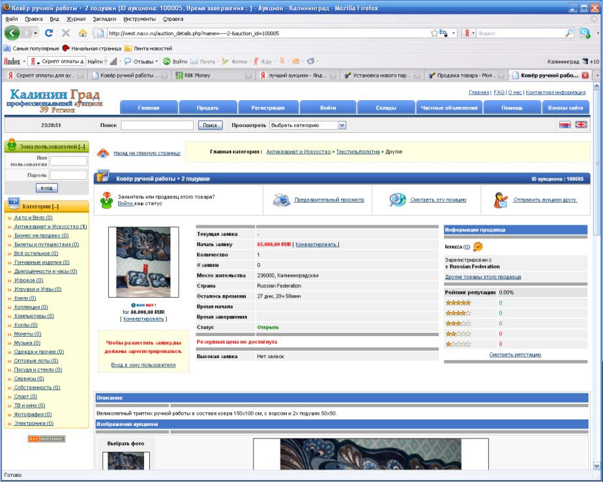This screenshot has height=482, width=603.
Task: Click inside the site search field
Action: tap(157, 125)
